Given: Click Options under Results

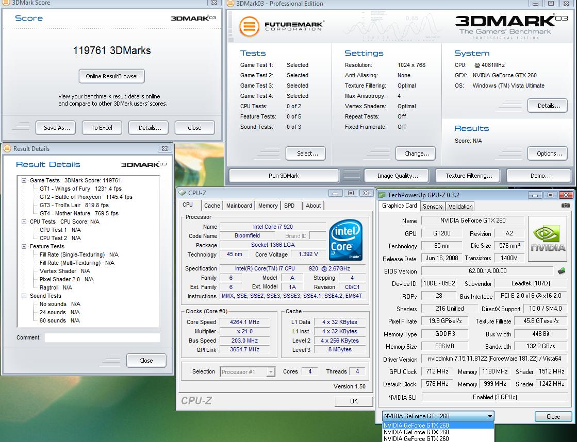Looking at the screenshot, I should (x=548, y=154).
